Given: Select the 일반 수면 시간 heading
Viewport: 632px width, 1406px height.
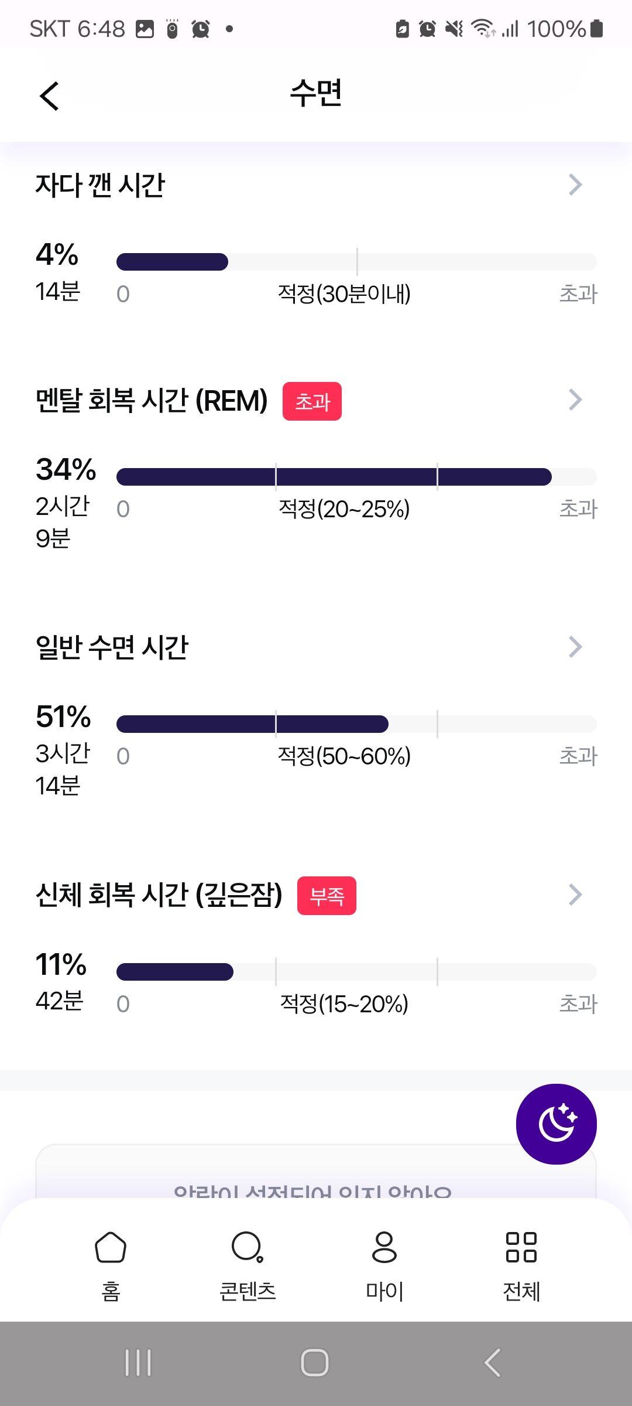Looking at the screenshot, I should pyautogui.click(x=112, y=647).
